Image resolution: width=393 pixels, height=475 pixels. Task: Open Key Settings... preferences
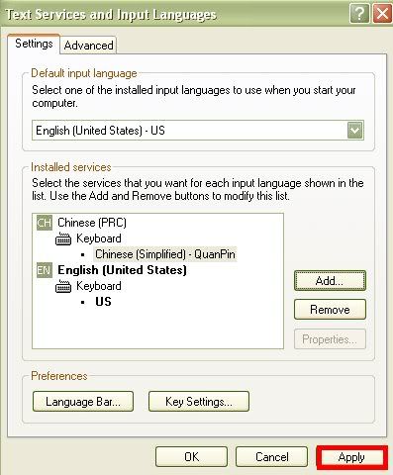pos(199,402)
